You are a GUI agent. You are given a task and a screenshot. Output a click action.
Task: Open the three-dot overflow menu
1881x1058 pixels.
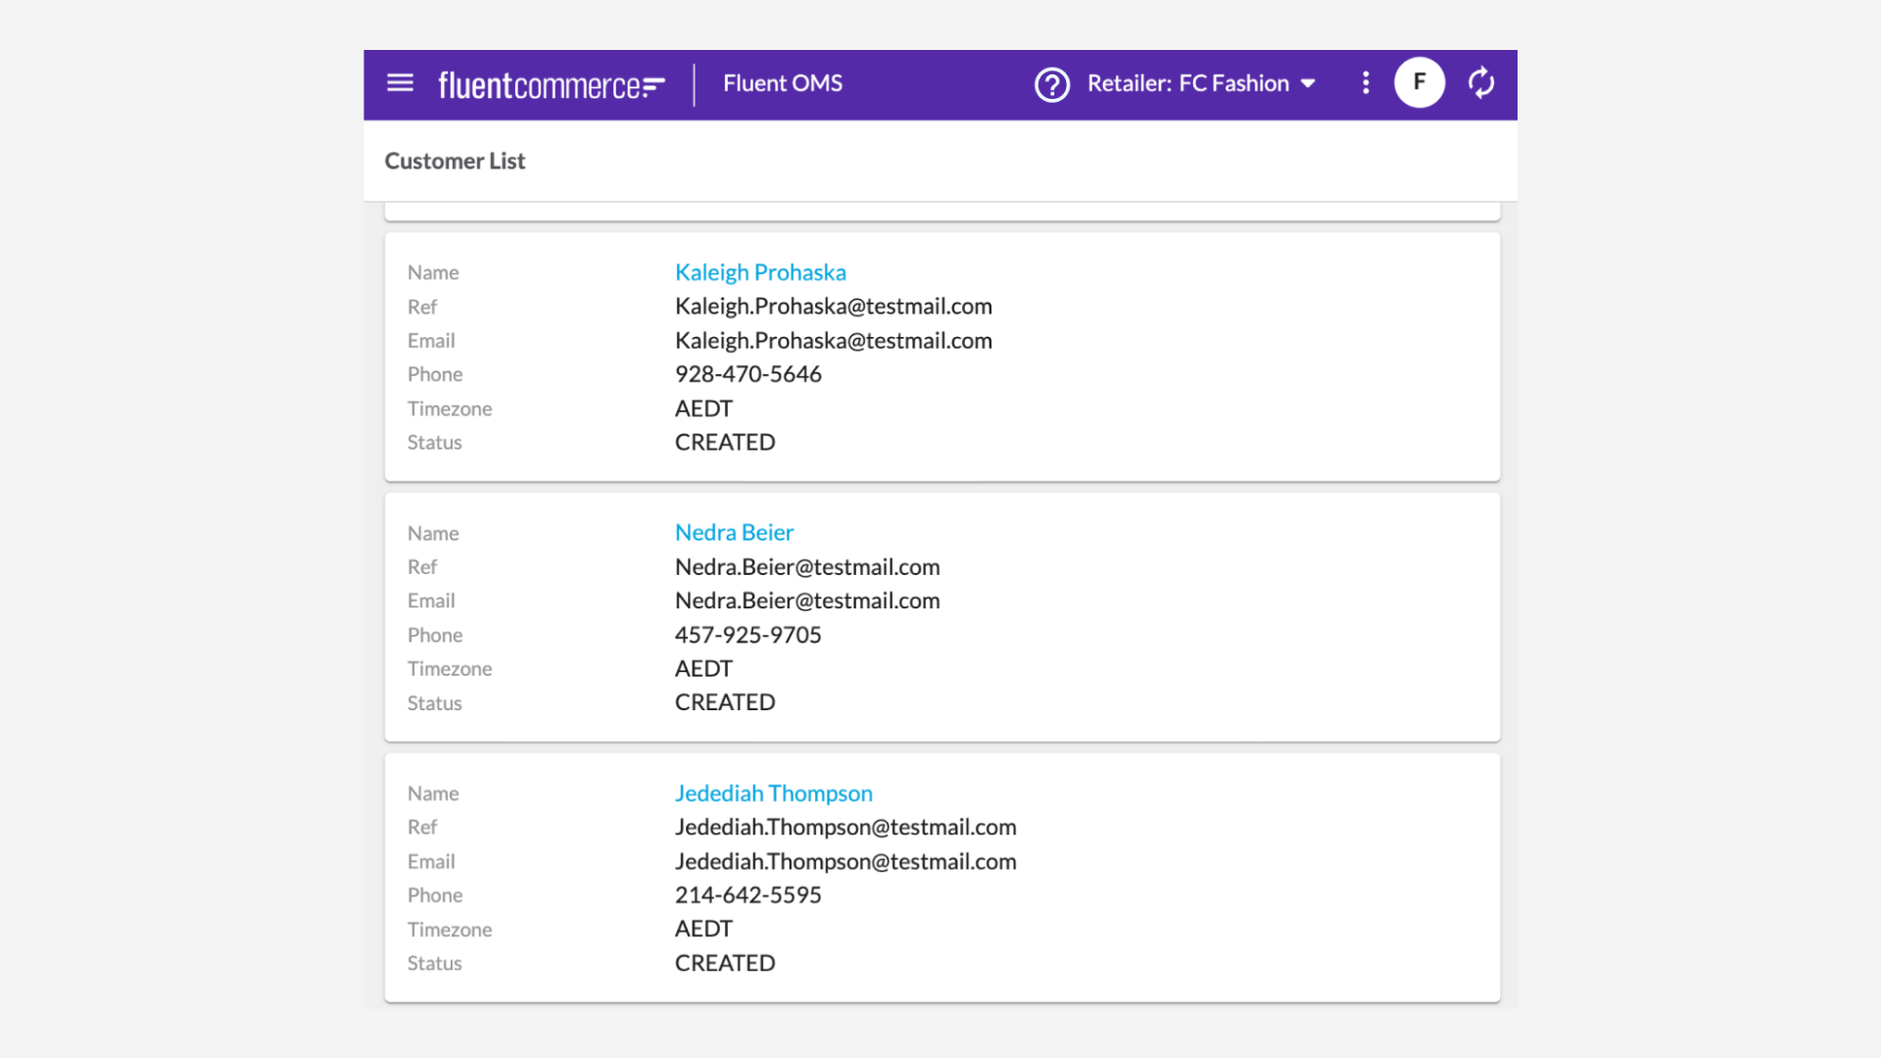pyautogui.click(x=1365, y=83)
